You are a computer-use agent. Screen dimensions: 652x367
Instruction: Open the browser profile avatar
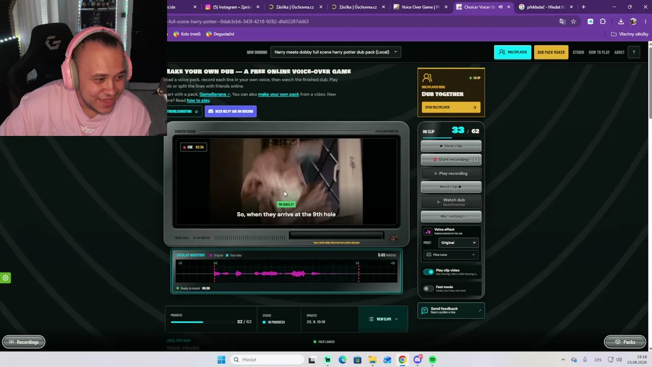click(633, 21)
